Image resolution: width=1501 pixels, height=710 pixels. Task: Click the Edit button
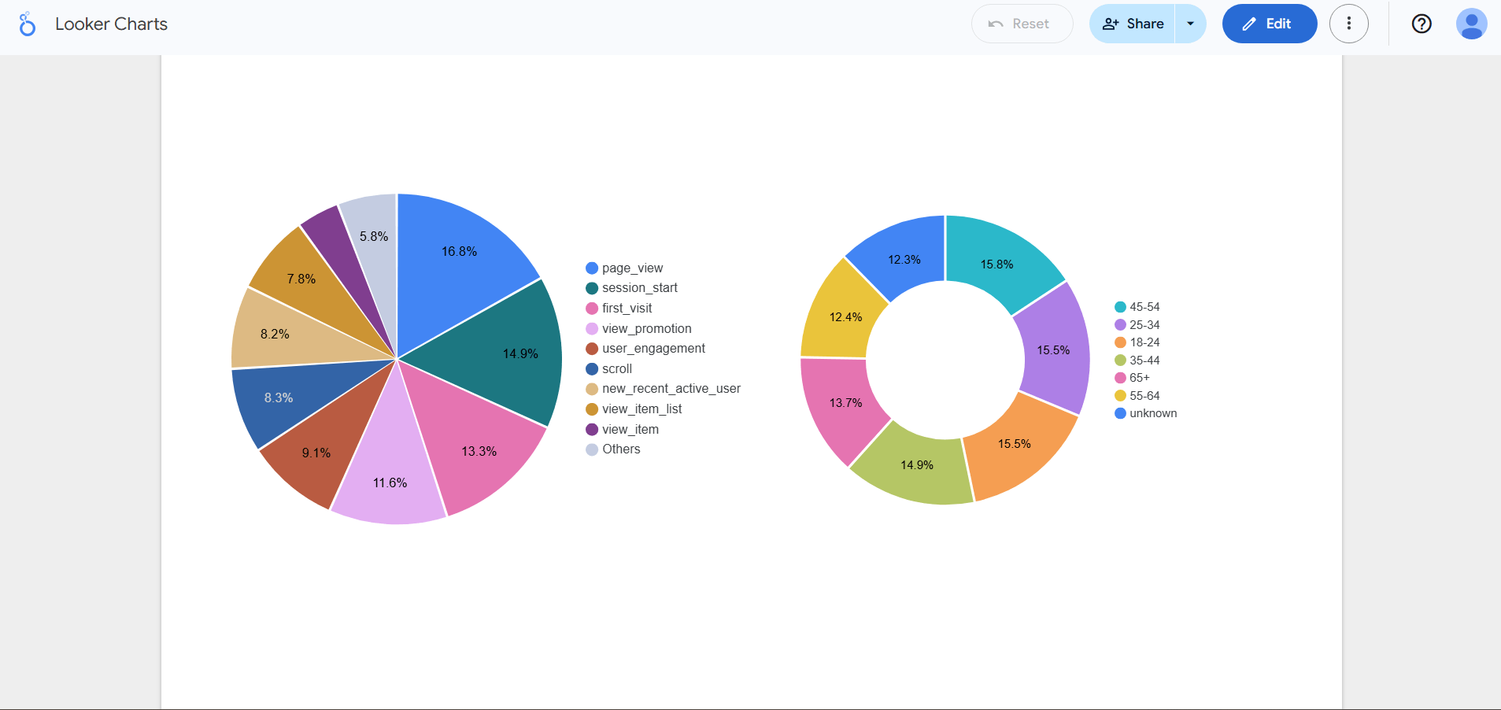[1269, 24]
